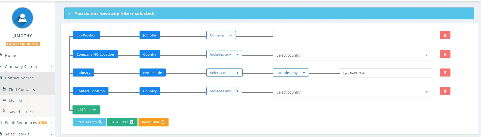Remove the Company HQ Location filter
This screenshot has width=481, height=137.
coord(445,54)
